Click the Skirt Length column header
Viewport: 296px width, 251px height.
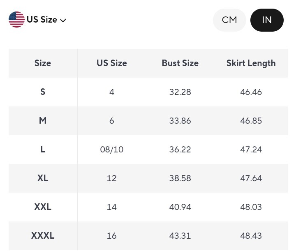pos(251,63)
